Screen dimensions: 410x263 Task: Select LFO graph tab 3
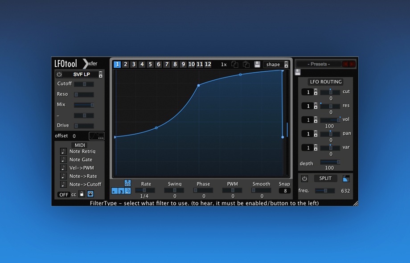[134, 64]
